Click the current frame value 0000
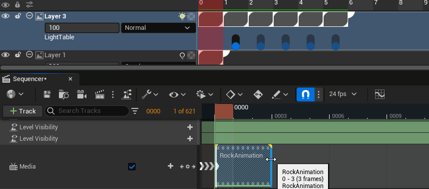The height and width of the screenshot is (189, 429). tap(153, 111)
